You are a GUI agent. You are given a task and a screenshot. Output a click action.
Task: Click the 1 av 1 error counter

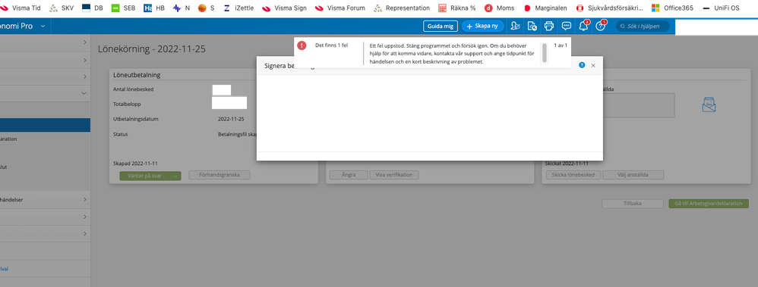(x=561, y=45)
